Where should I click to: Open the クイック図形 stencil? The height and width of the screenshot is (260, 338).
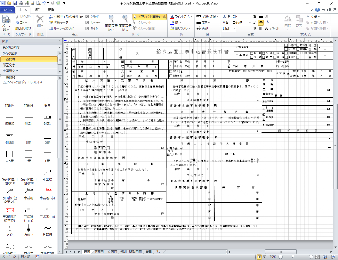click(x=29, y=53)
